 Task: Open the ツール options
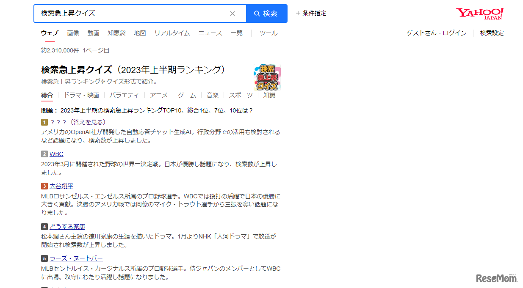point(268,33)
